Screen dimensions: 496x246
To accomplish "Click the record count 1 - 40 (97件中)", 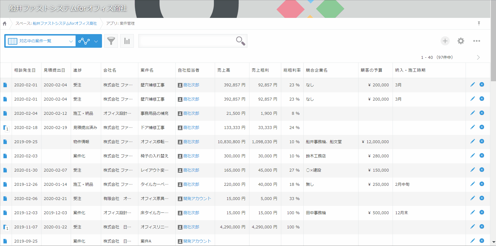I will 437,57.
